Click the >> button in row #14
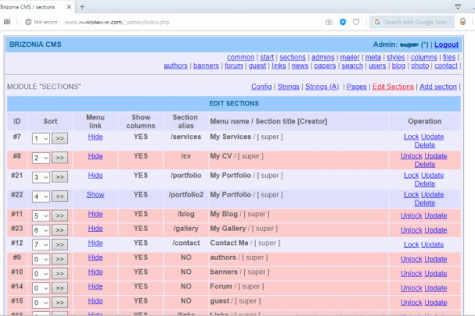475x316 pixels. [x=59, y=288]
